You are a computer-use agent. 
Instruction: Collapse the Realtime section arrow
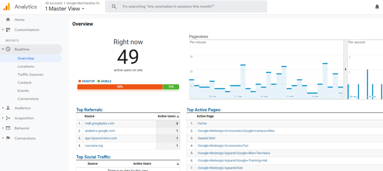point(3,49)
